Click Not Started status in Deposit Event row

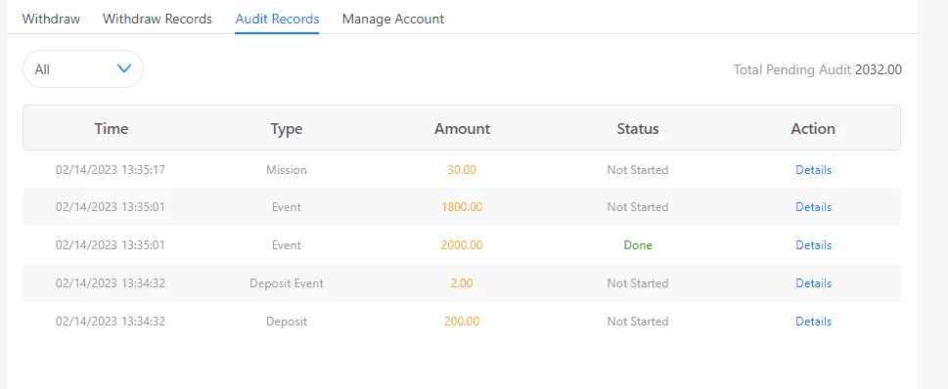(638, 282)
